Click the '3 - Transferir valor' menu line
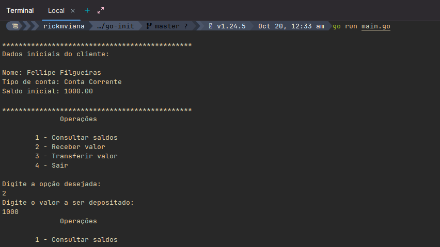Screen dimensions: 440x247 point(76,156)
